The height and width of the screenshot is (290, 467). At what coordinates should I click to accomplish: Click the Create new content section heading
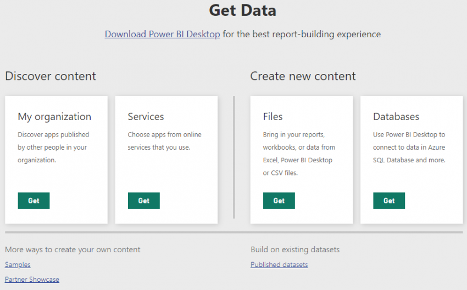click(x=303, y=76)
